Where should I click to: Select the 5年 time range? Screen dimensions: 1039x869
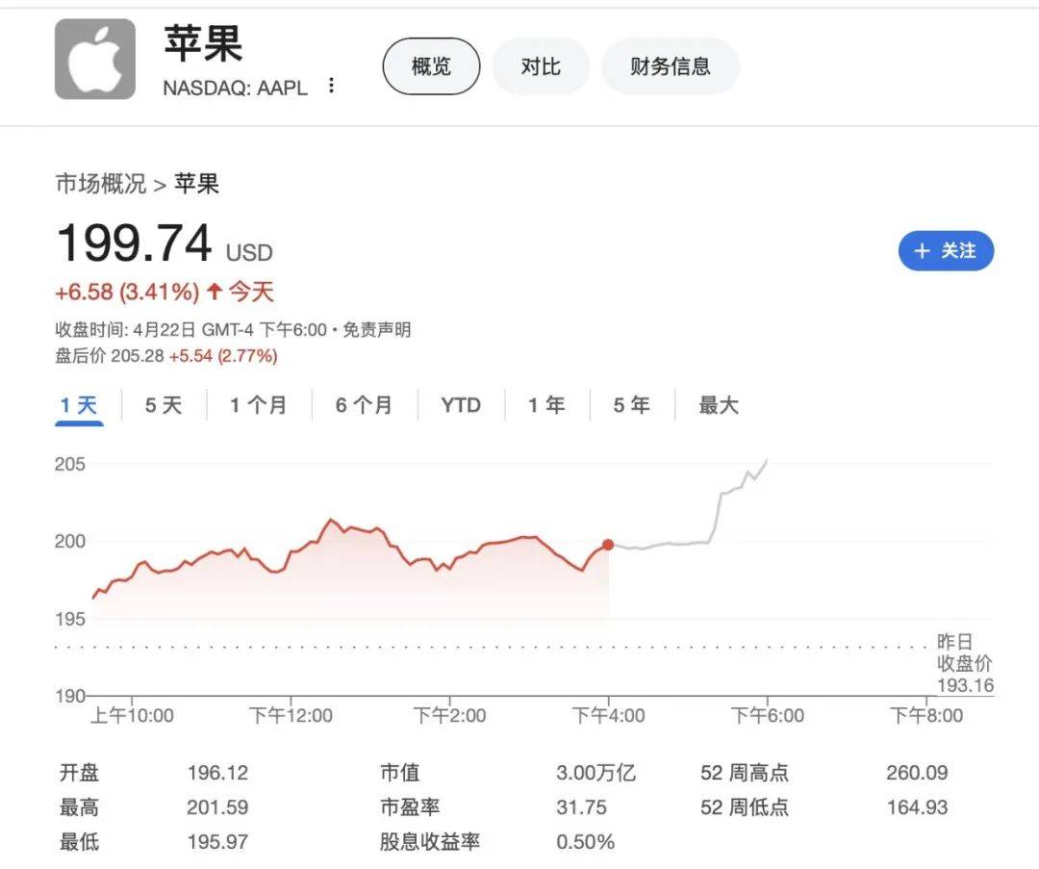tap(629, 405)
